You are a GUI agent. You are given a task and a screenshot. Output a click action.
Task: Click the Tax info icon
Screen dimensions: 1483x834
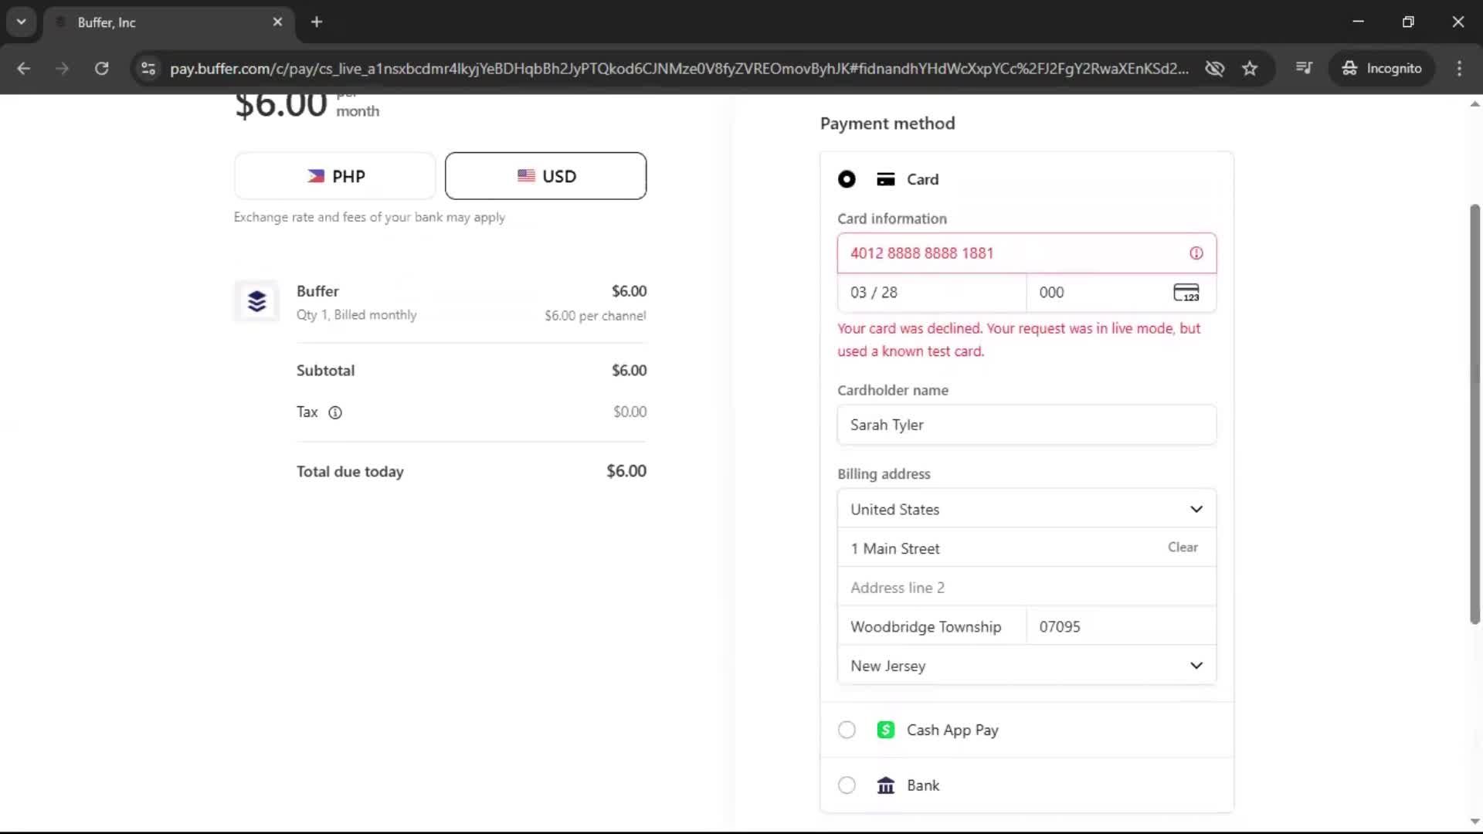335,412
